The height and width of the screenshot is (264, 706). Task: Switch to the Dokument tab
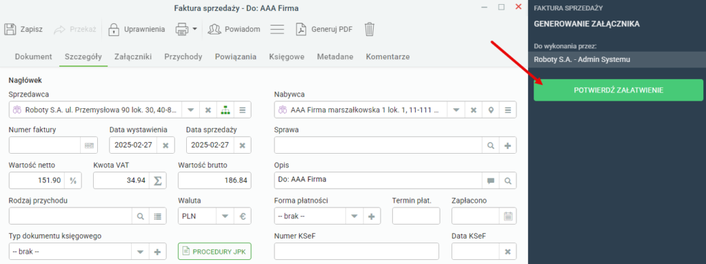click(33, 57)
